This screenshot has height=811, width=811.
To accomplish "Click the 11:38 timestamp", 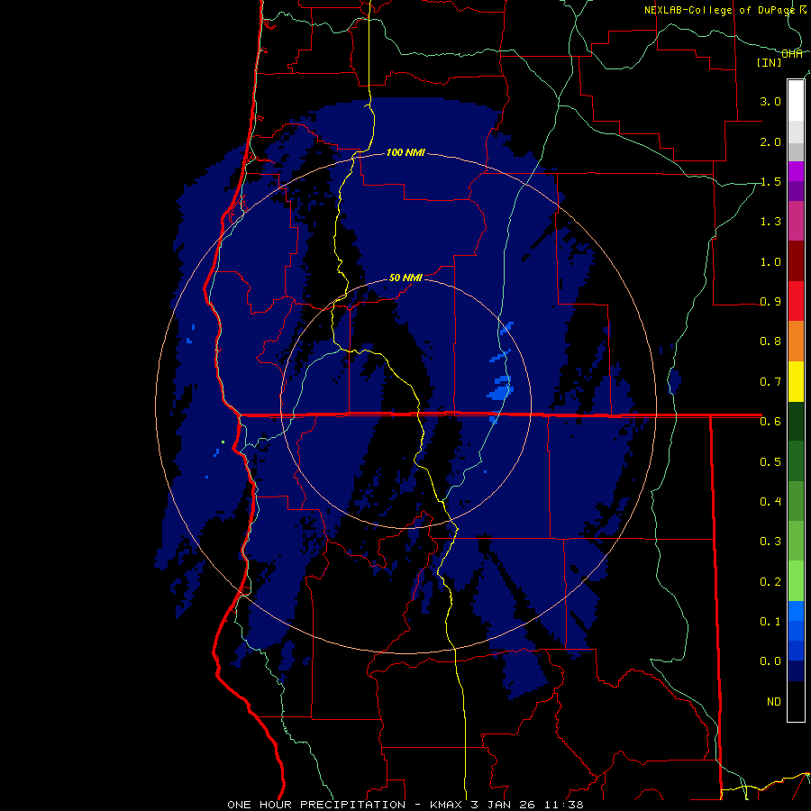I will click(x=564, y=805).
